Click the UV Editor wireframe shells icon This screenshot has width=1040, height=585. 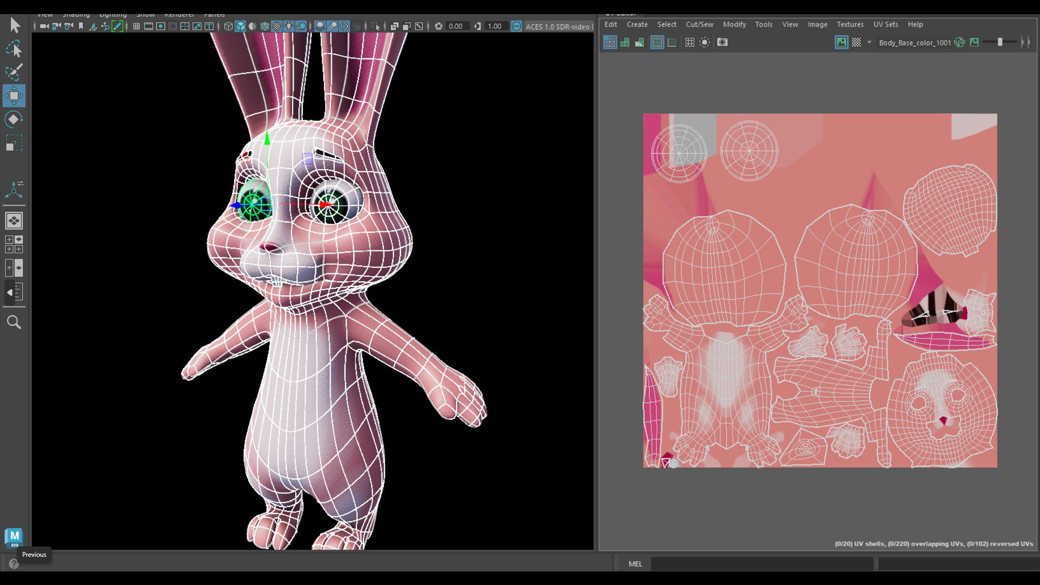610,42
